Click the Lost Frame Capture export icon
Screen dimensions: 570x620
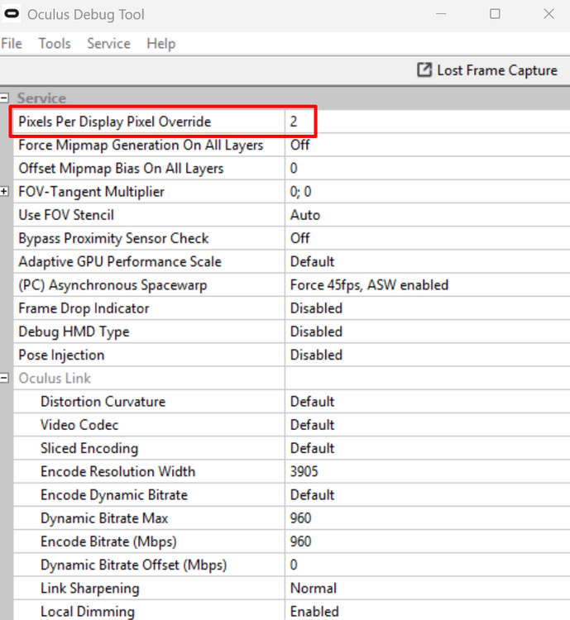pos(424,70)
